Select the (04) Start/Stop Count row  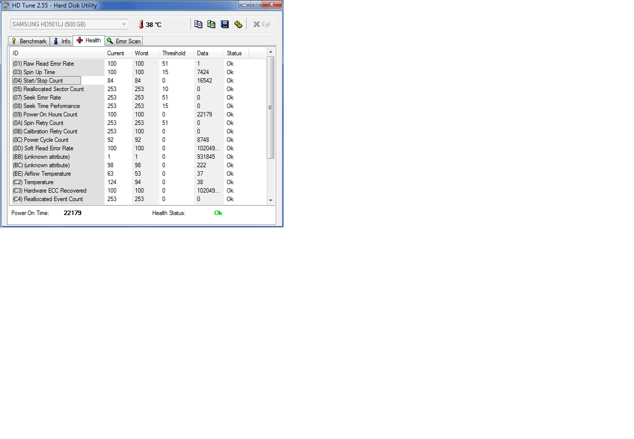coord(139,81)
